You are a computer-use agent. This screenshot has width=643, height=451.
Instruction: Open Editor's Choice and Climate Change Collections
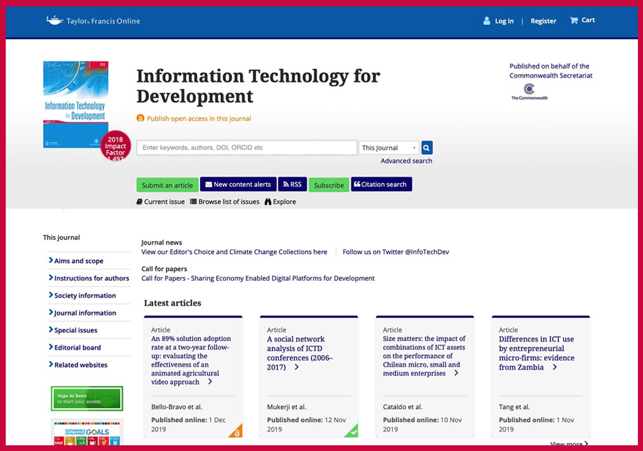(x=234, y=252)
